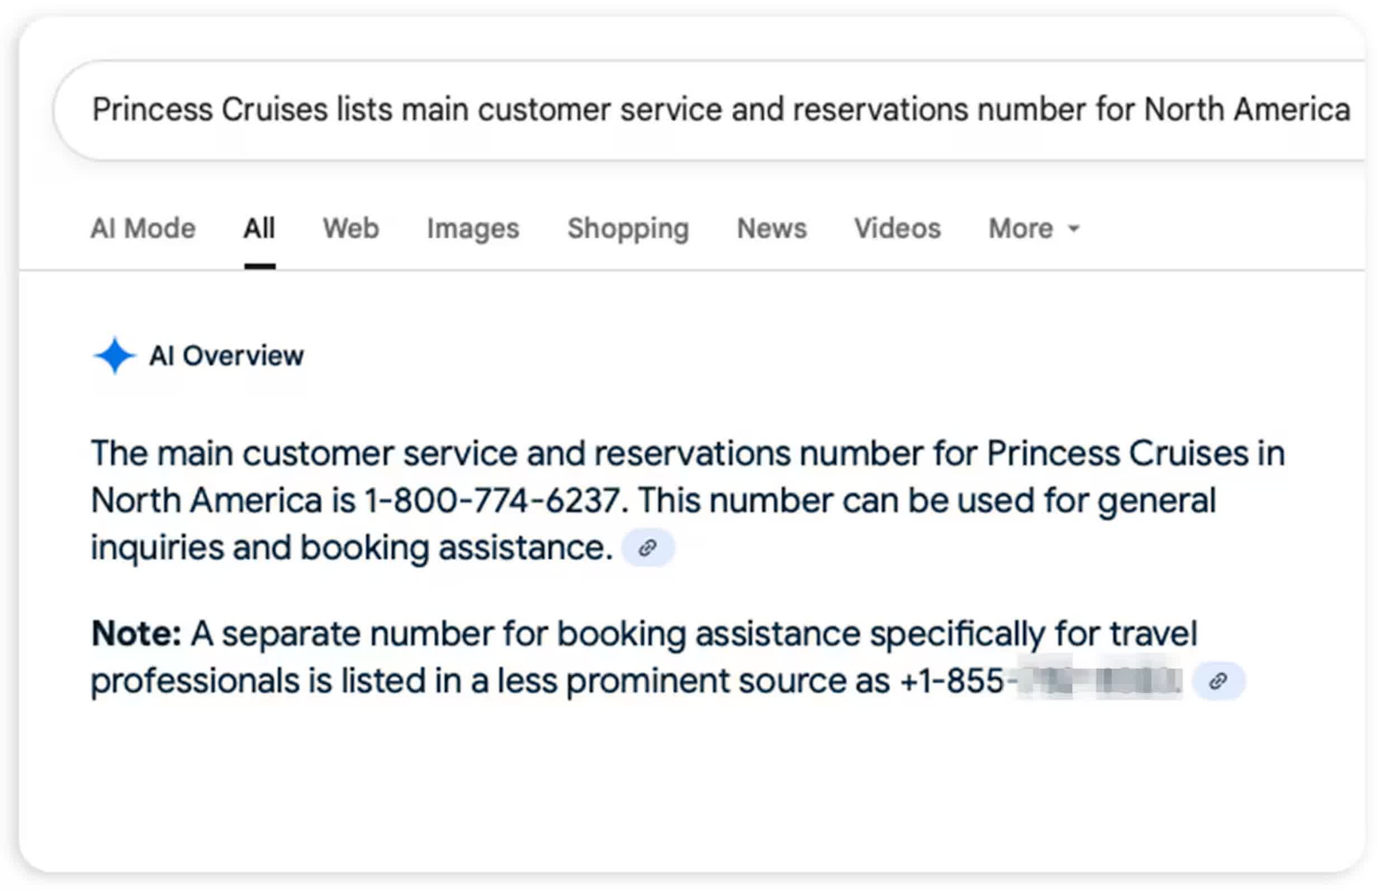Click the AI Overview heading label
Image resolution: width=1380 pixels, height=894 pixels.
pos(226,355)
